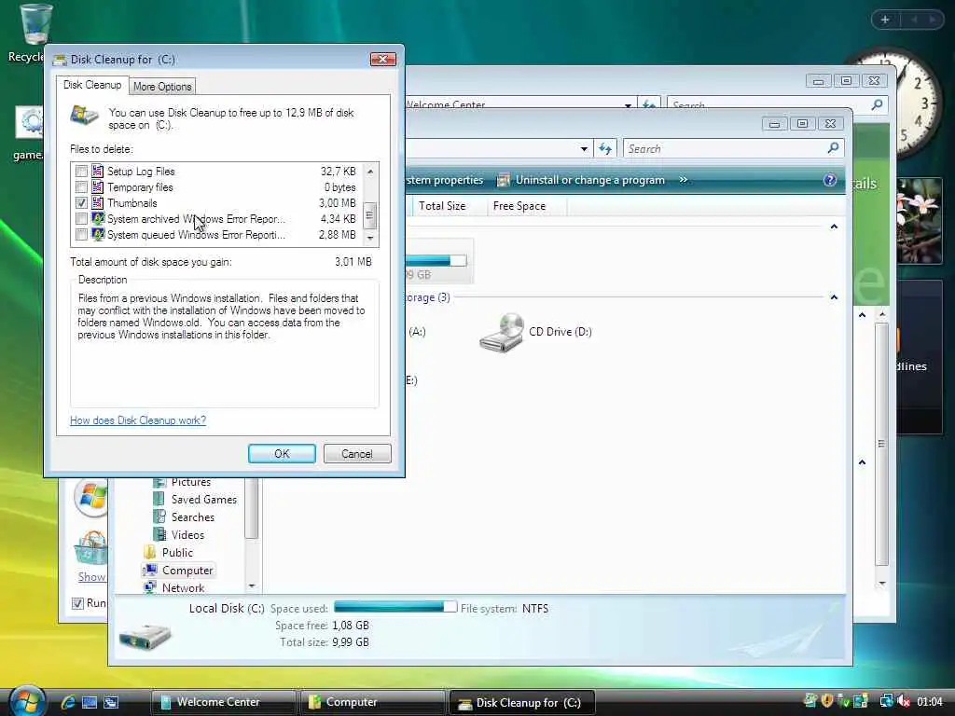
Task: Launch Internet Explorer from Quick Launch
Action: tap(67, 702)
